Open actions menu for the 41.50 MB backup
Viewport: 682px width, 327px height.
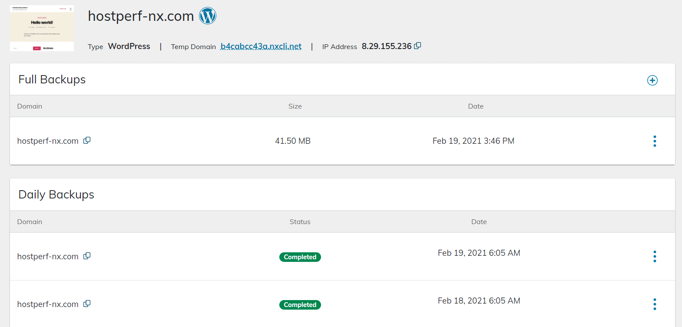(655, 141)
